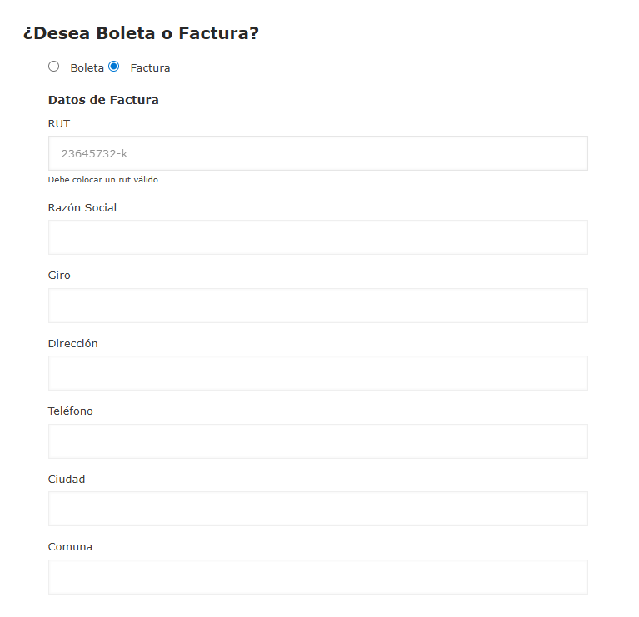
Task: Click the Dirección text field
Action: click(x=317, y=373)
